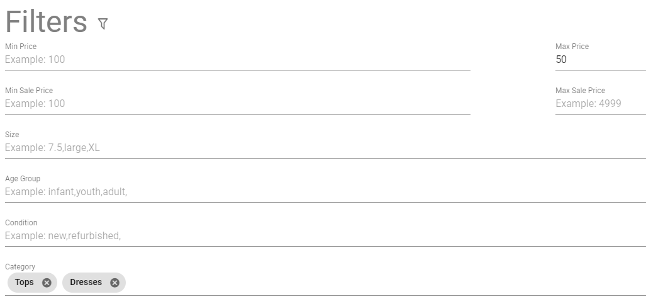Click the 'Age Group' label text
Image resolution: width=646 pixels, height=304 pixels.
tap(23, 179)
